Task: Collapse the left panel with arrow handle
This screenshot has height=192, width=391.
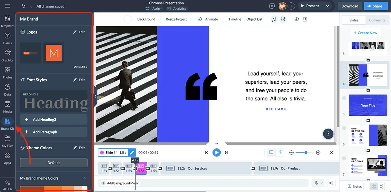Action: pos(95,96)
